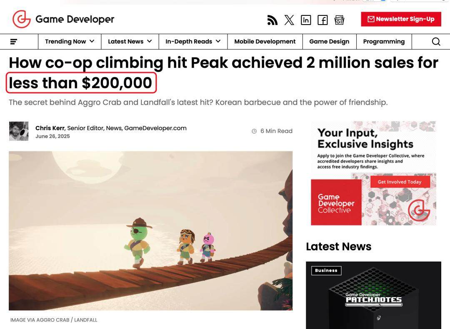Click the Peak game article image
The width and height of the screenshot is (450, 329).
(x=150, y=230)
